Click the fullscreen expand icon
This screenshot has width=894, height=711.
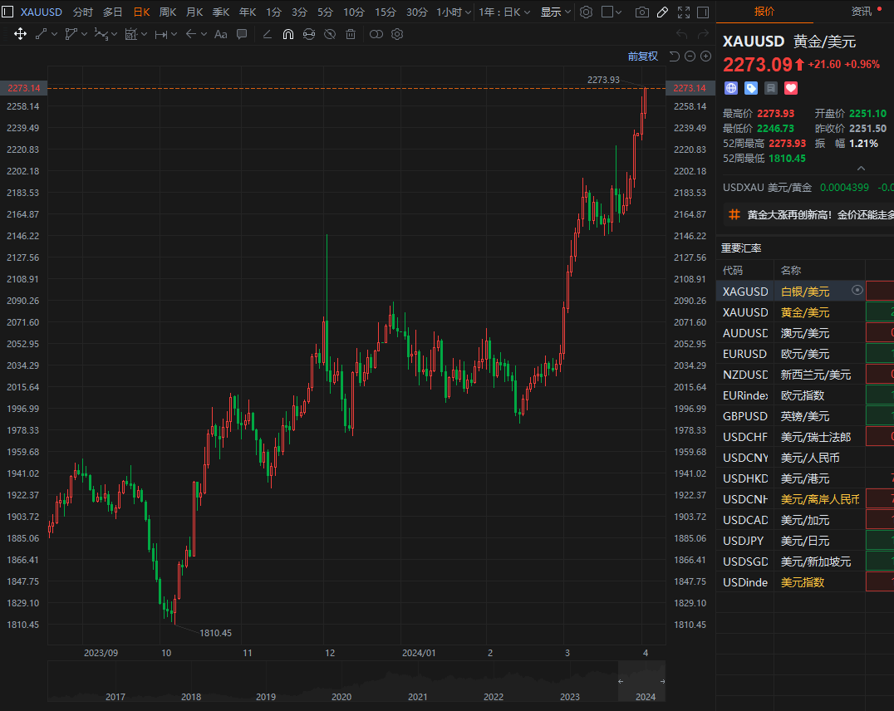coord(683,12)
